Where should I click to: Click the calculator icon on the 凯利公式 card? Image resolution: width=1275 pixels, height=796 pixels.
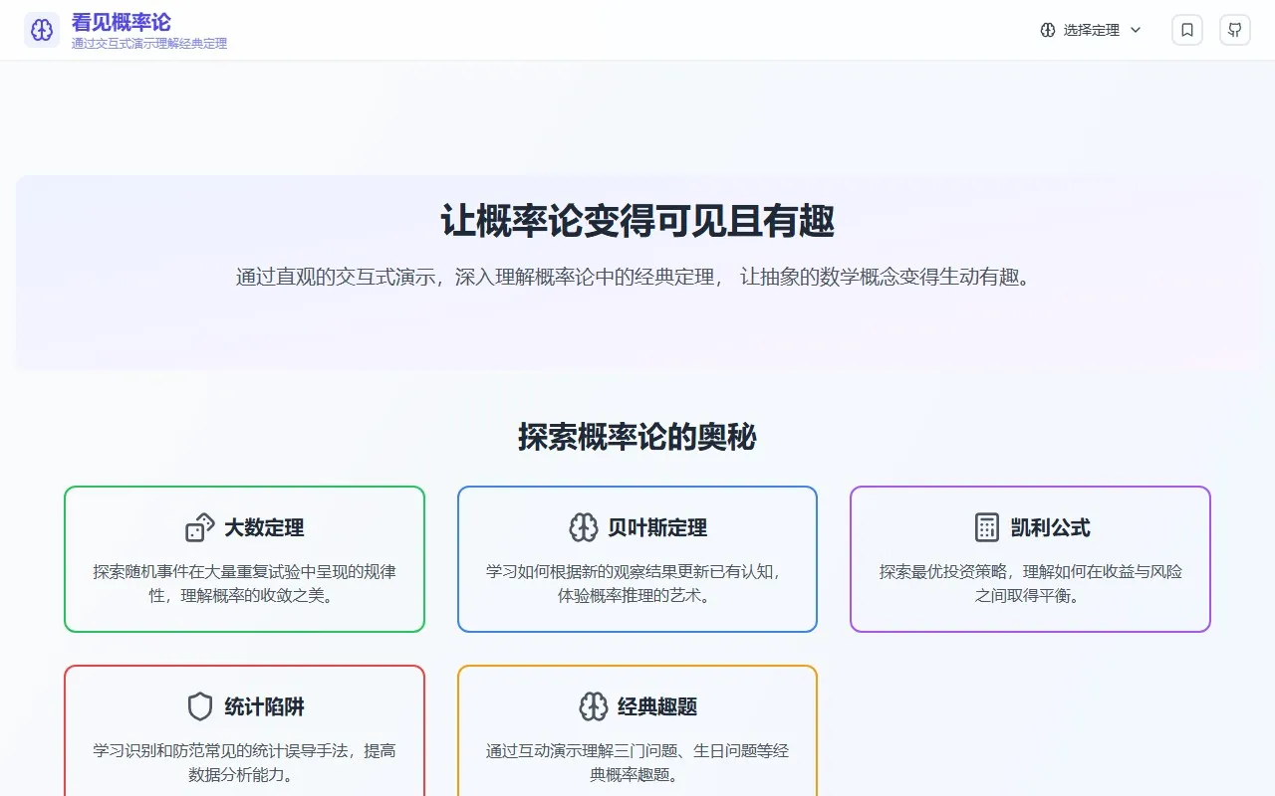[985, 527]
